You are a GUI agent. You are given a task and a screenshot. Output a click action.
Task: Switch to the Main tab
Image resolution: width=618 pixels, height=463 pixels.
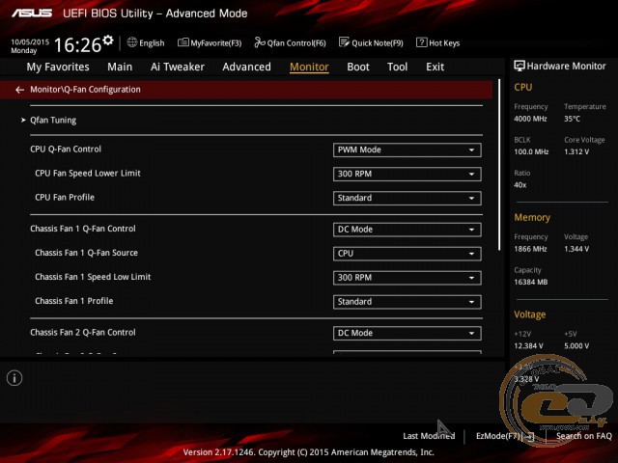tap(120, 67)
